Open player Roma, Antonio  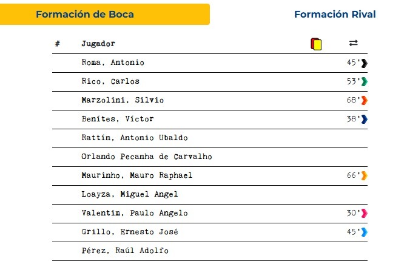point(113,63)
